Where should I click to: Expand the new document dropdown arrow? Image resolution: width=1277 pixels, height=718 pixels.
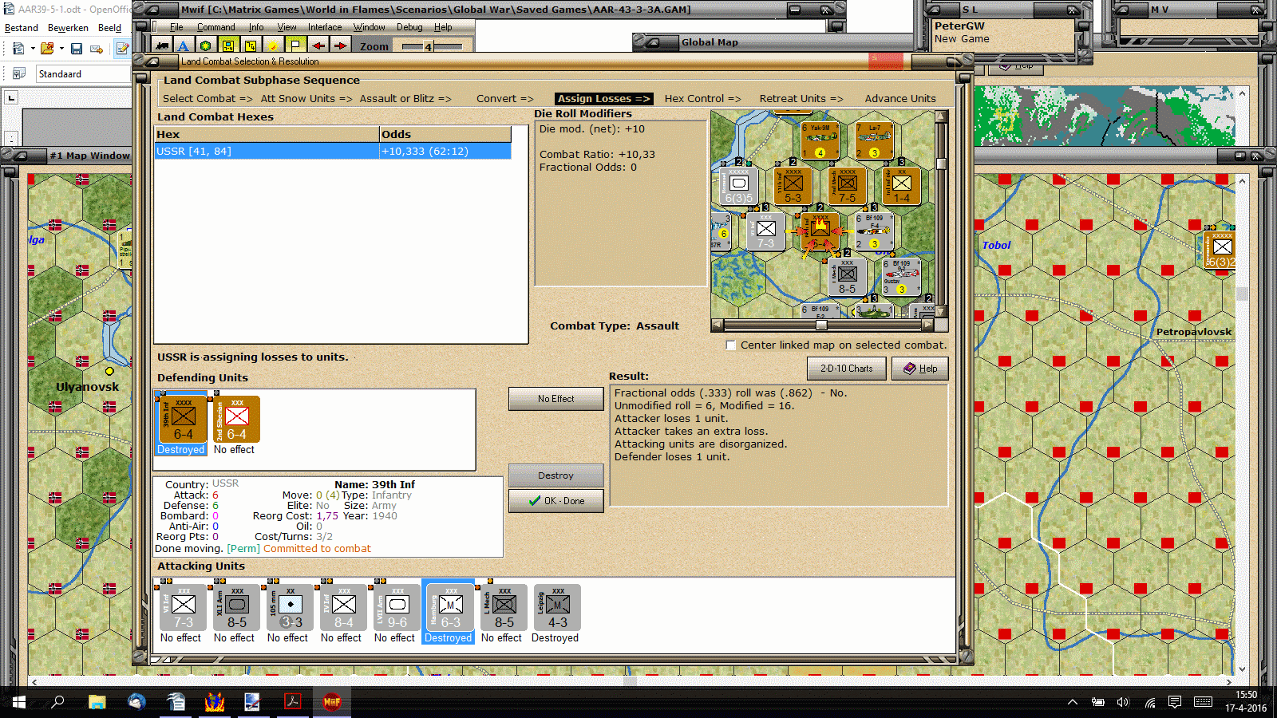[x=33, y=49]
